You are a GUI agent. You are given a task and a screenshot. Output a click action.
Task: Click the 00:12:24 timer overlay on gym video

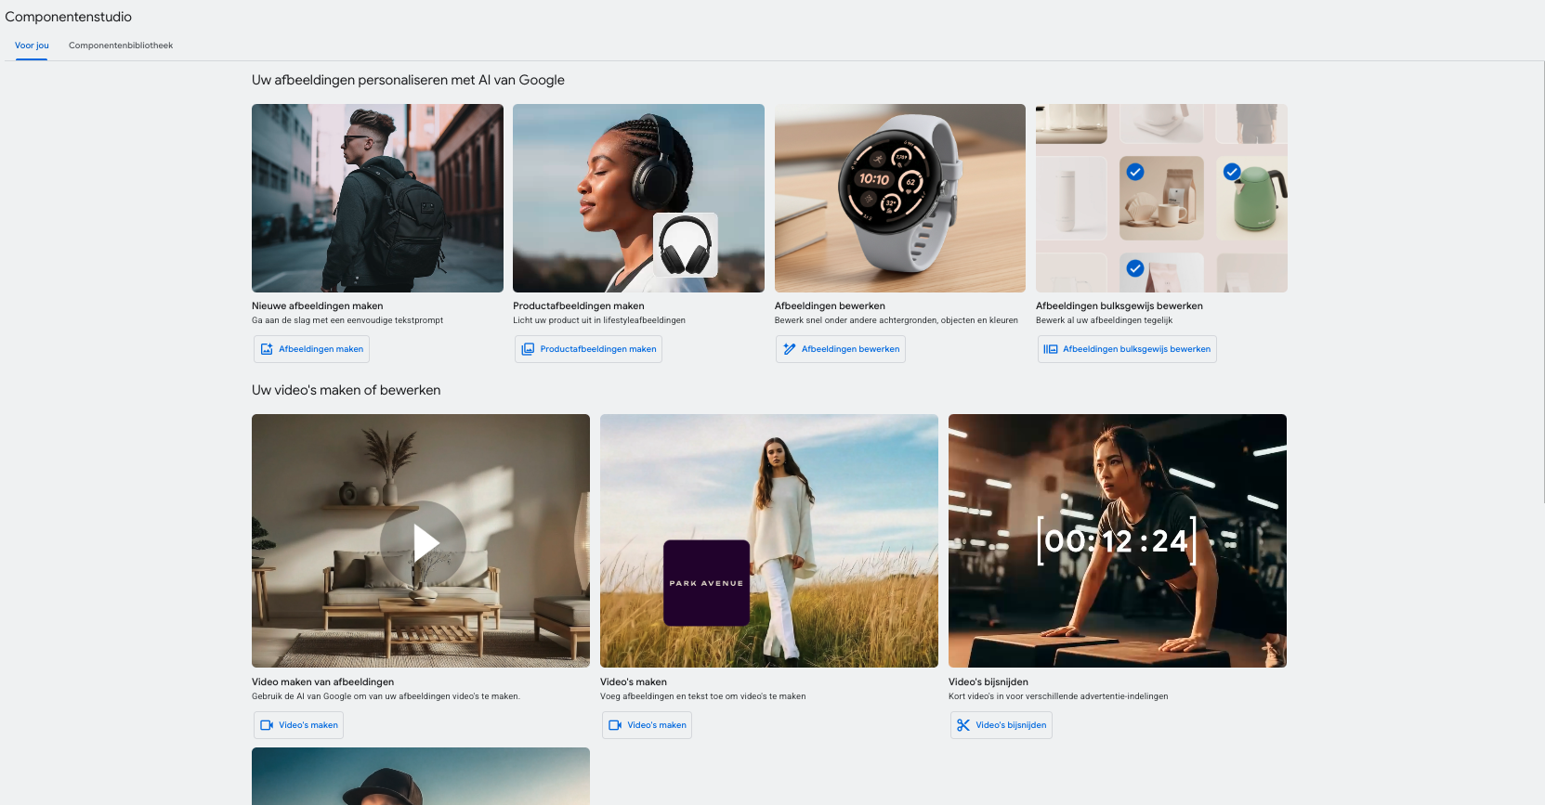click(x=1117, y=540)
